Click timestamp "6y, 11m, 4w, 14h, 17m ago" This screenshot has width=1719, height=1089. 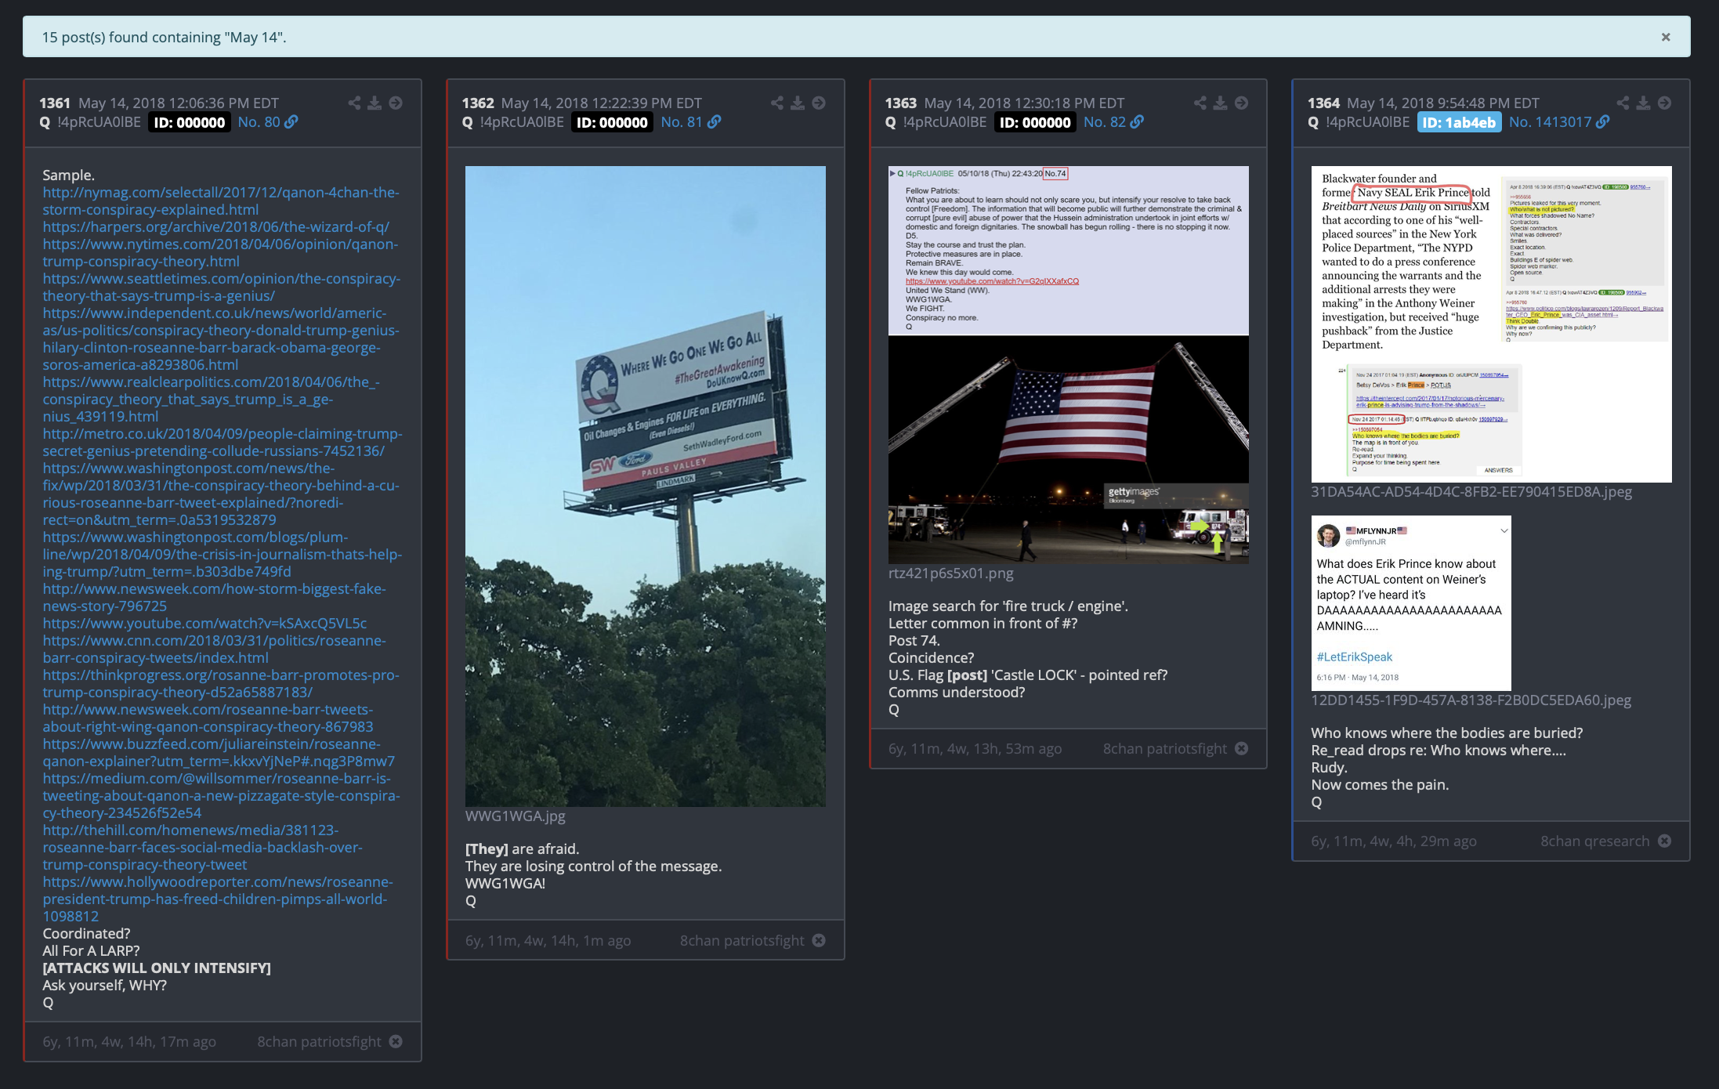click(129, 1042)
